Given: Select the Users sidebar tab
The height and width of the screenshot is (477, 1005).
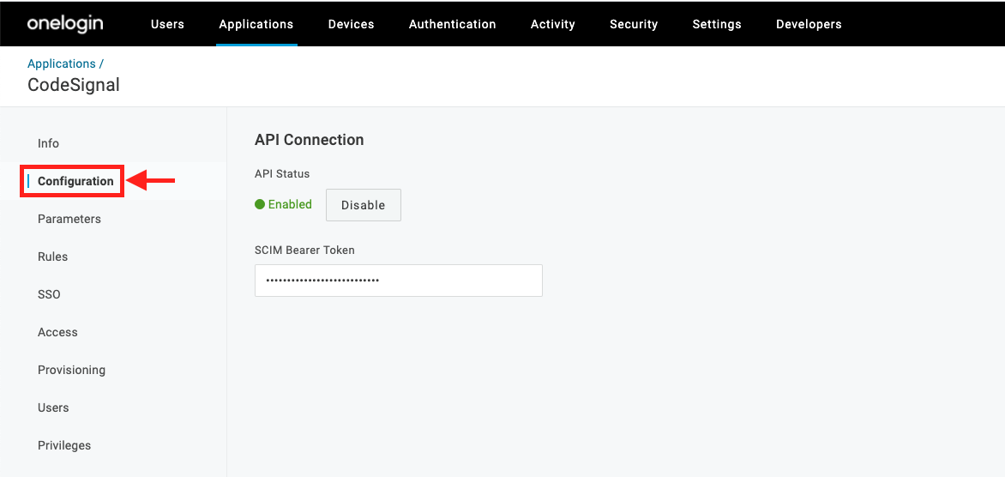Looking at the screenshot, I should (53, 408).
